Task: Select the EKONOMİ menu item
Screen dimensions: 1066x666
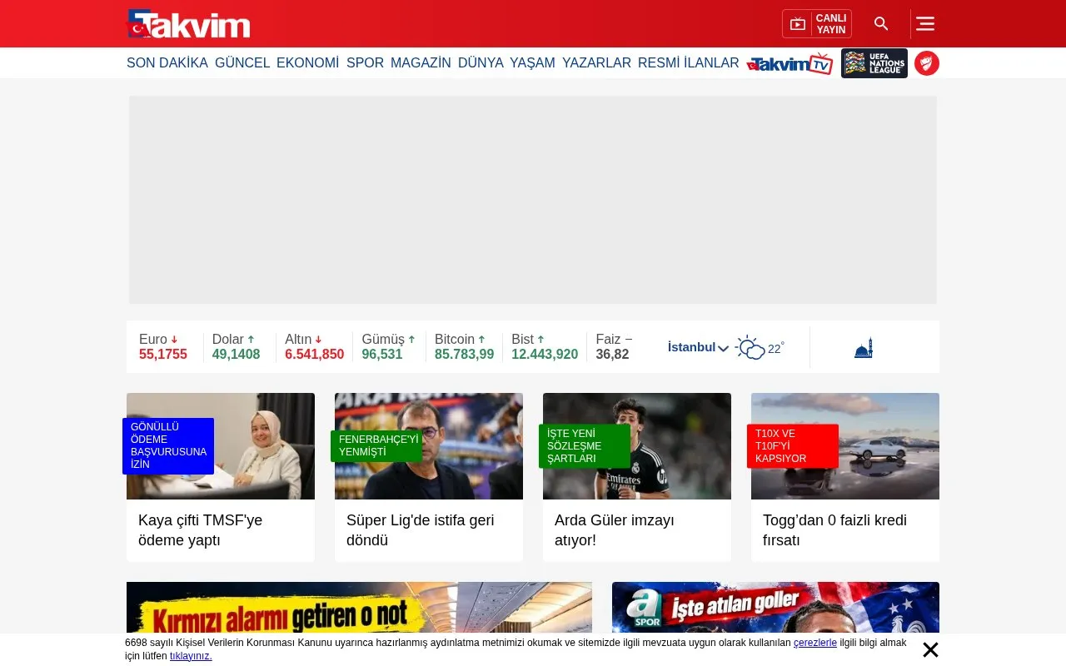Action: click(308, 63)
